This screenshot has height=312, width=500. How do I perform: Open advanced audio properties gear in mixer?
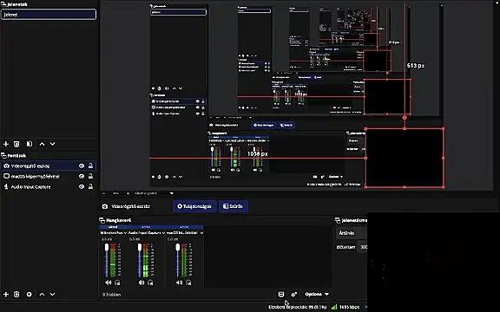[x=293, y=294]
